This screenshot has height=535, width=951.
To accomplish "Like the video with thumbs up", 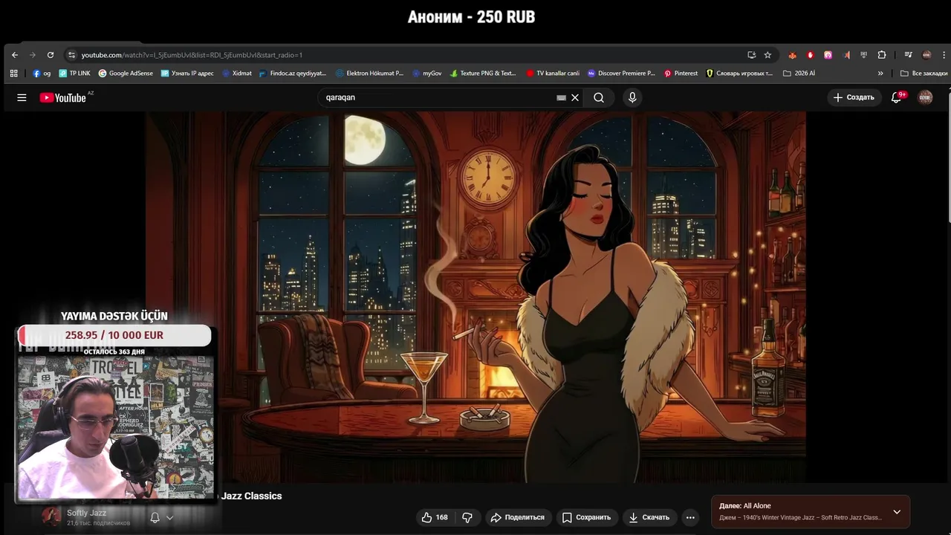I will point(435,517).
